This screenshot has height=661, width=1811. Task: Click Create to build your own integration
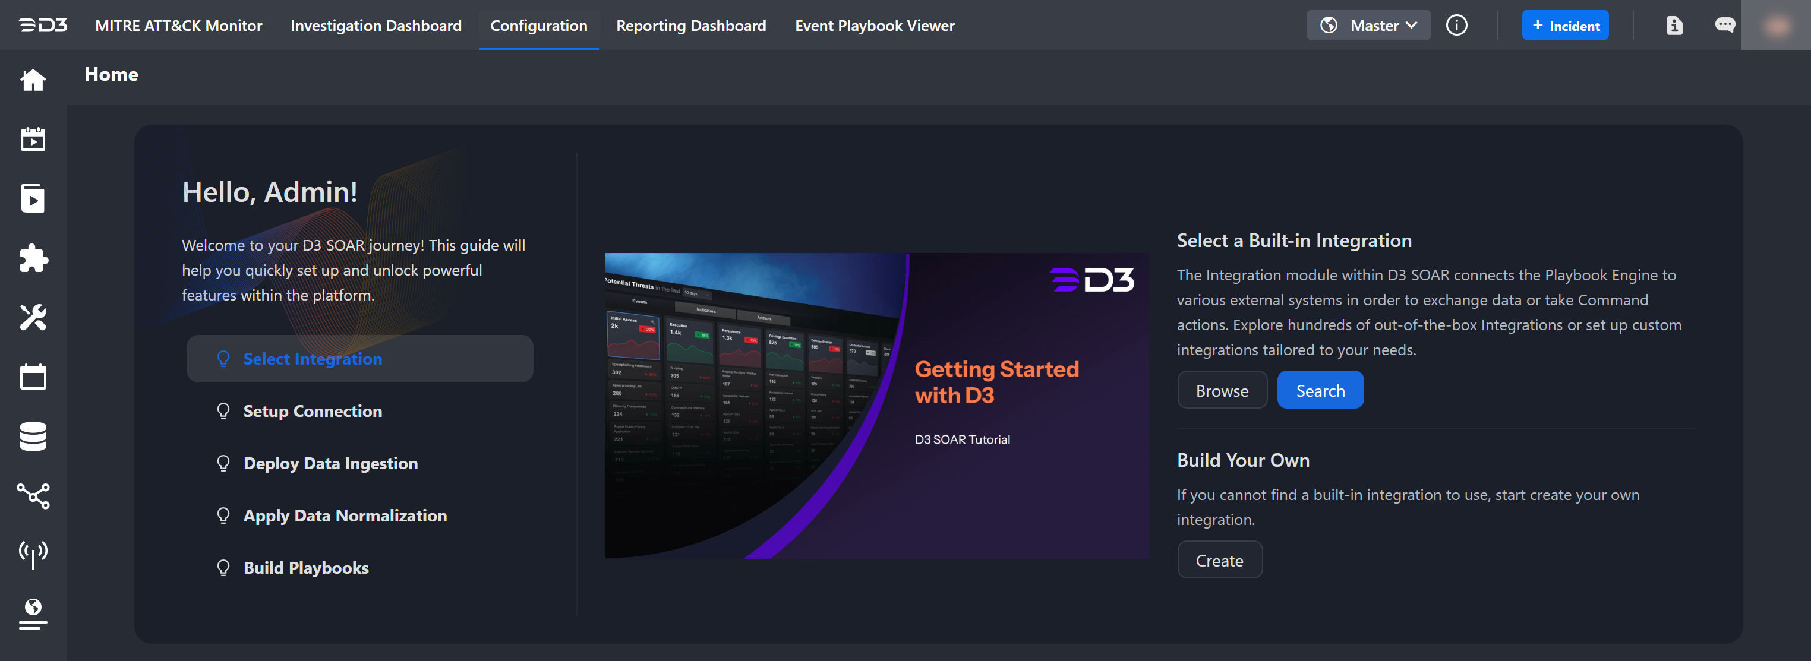coord(1219,561)
